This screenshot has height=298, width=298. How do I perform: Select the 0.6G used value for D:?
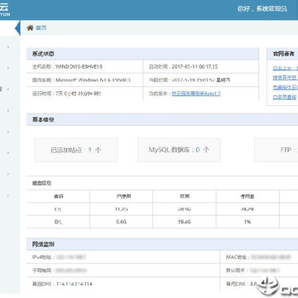[x=121, y=222]
